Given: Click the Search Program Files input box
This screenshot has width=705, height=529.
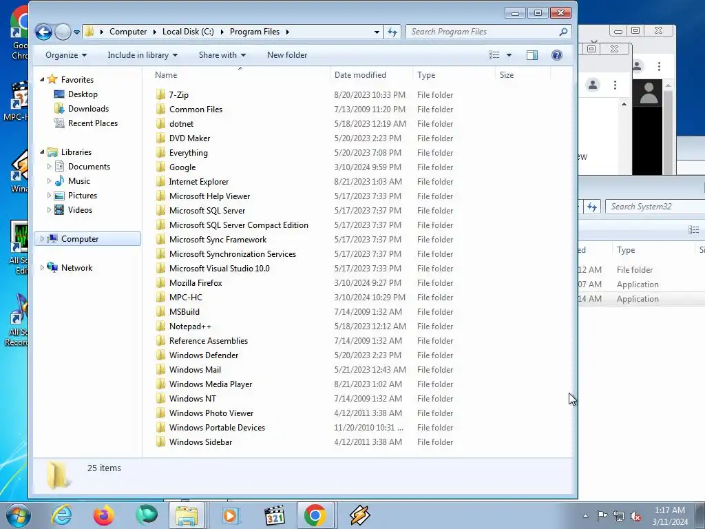Looking at the screenshot, I should click(488, 32).
